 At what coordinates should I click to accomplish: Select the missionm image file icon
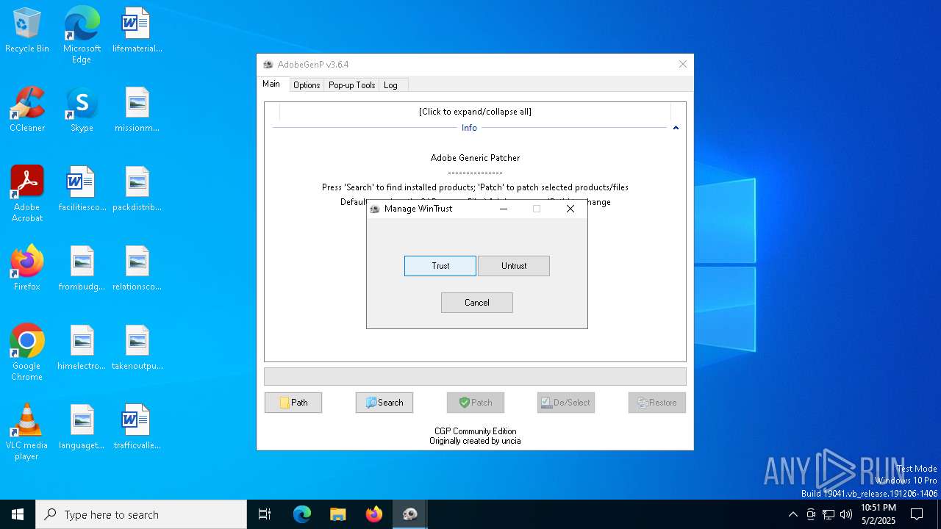137,110
